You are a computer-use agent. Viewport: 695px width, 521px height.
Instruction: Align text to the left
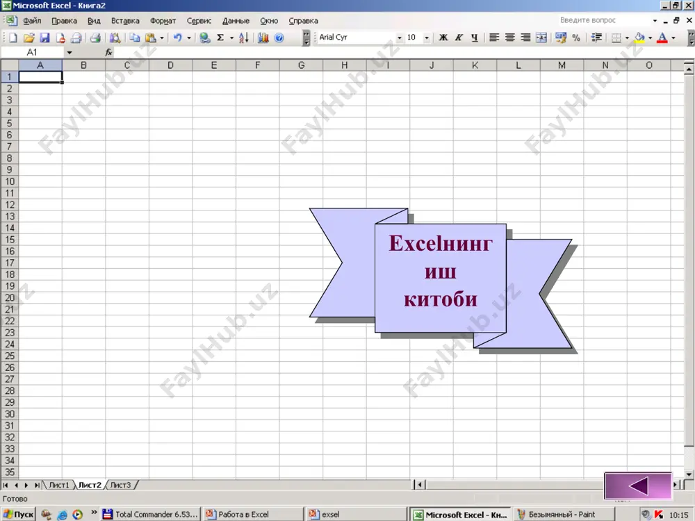point(493,38)
